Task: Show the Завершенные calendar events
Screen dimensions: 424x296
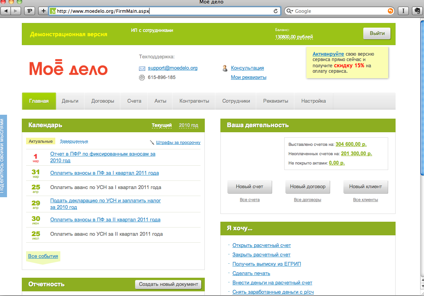Action: point(74,141)
